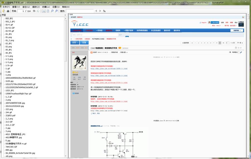Go to previous page using arrow icon
251x159 pixels.
(34, 11)
